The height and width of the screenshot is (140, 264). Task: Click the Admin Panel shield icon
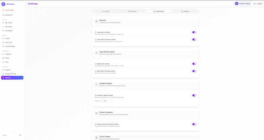pos(3,10)
